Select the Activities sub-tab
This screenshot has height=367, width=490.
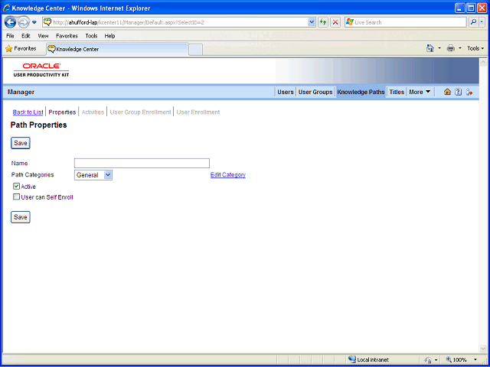coord(93,112)
